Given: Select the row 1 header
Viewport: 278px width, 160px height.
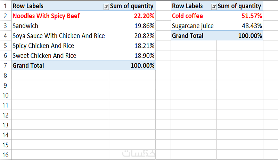Looking at the screenshot, I should coord(5,6).
